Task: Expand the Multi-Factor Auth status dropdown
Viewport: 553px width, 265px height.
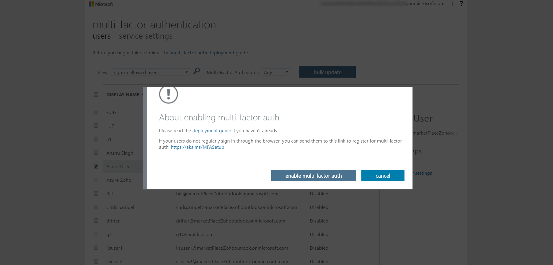Action: pos(276,72)
